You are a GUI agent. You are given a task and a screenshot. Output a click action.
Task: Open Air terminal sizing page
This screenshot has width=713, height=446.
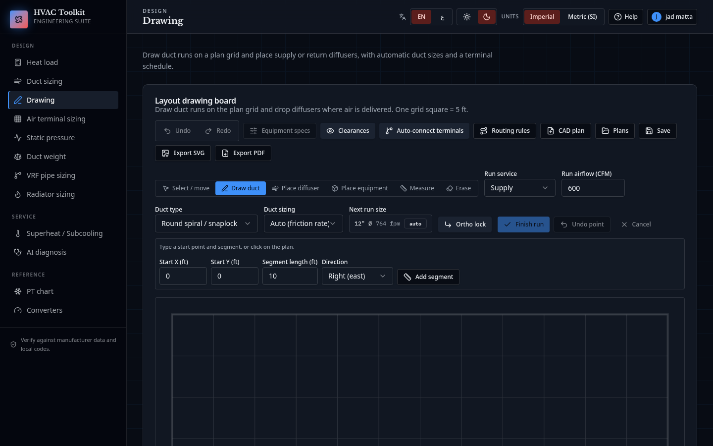[63, 119]
